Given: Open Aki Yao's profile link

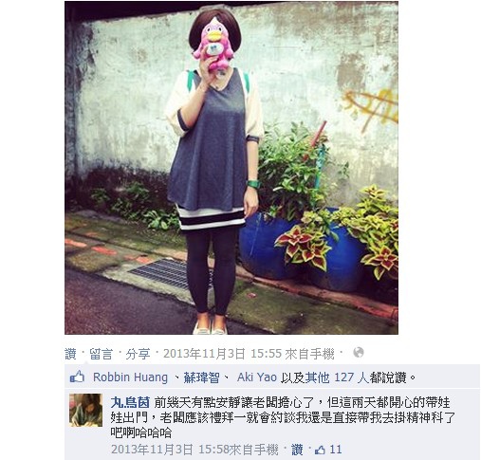Looking at the screenshot, I should 257,377.
